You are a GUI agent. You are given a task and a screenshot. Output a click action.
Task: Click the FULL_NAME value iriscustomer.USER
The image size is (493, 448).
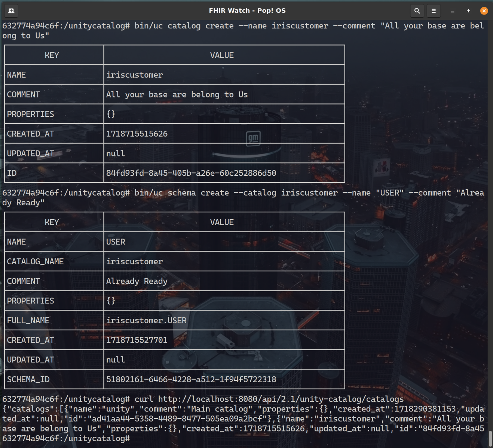point(146,320)
